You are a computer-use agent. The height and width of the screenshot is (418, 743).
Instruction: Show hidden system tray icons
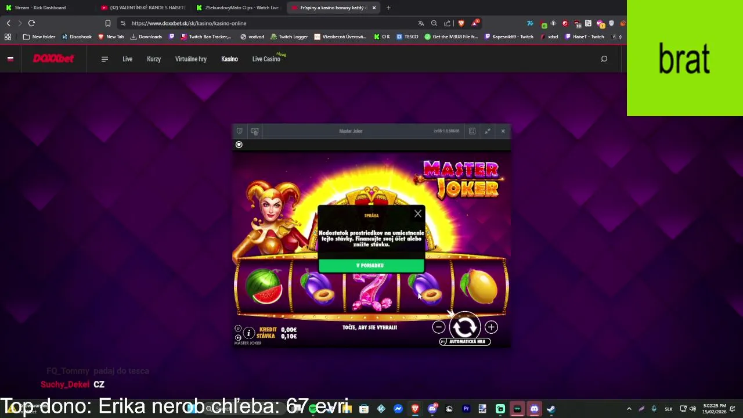(629, 409)
